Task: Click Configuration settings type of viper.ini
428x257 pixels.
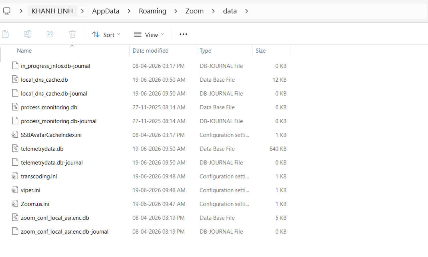Action: [224, 190]
